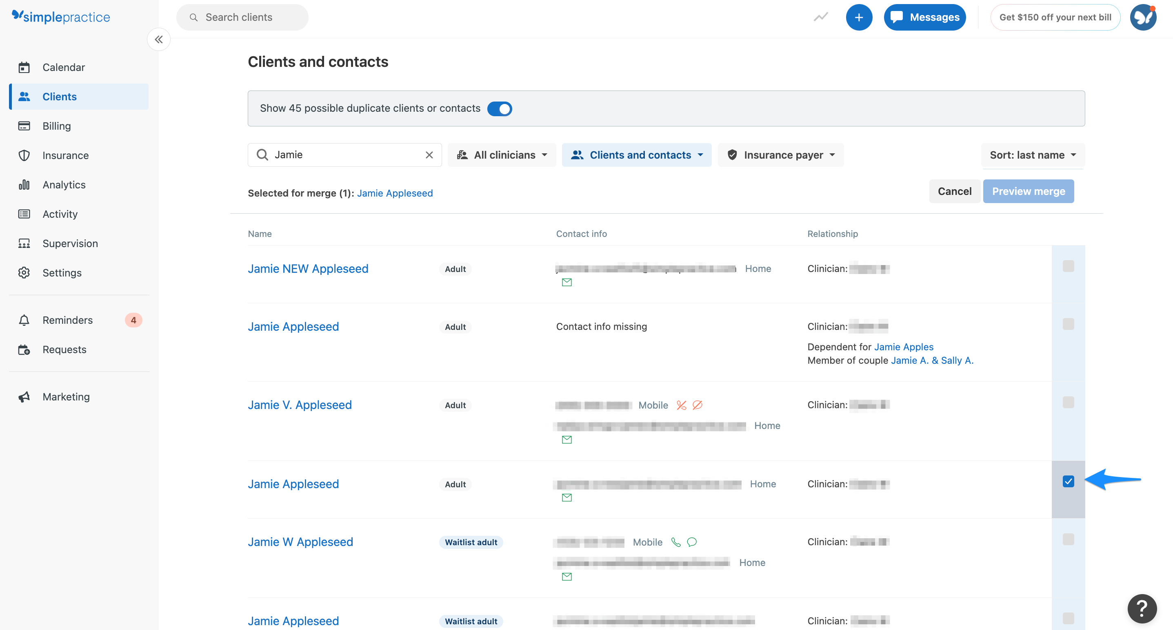Screen dimensions: 1173x630
Task: Open the All clinicians filter dropdown
Action: point(502,155)
